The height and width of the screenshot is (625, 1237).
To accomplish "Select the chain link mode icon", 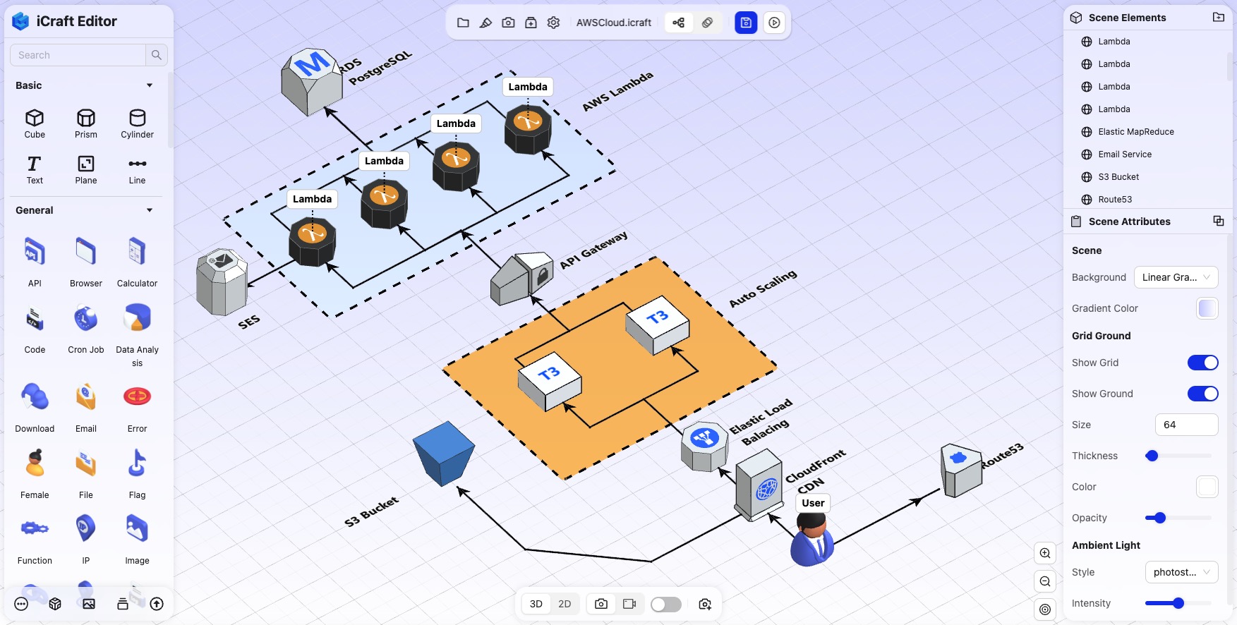I will click(x=707, y=23).
